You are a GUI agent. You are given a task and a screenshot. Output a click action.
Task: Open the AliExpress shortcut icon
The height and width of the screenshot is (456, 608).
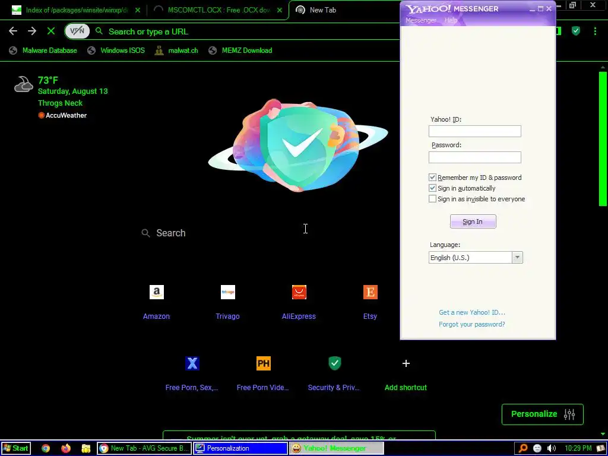pyautogui.click(x=299, y=292)
